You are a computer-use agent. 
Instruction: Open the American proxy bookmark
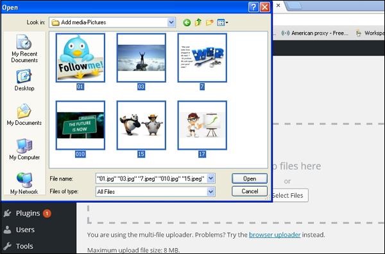(314, 33)
